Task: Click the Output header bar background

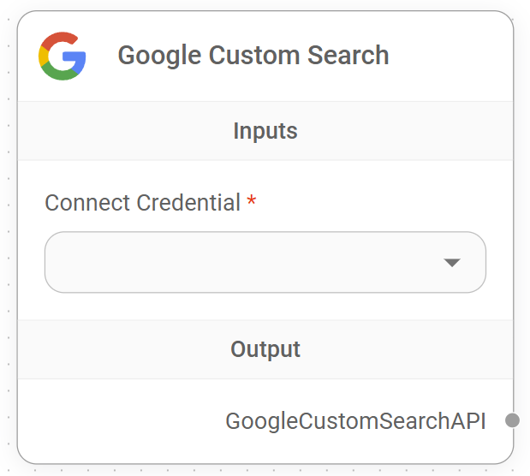Action: 103,349
